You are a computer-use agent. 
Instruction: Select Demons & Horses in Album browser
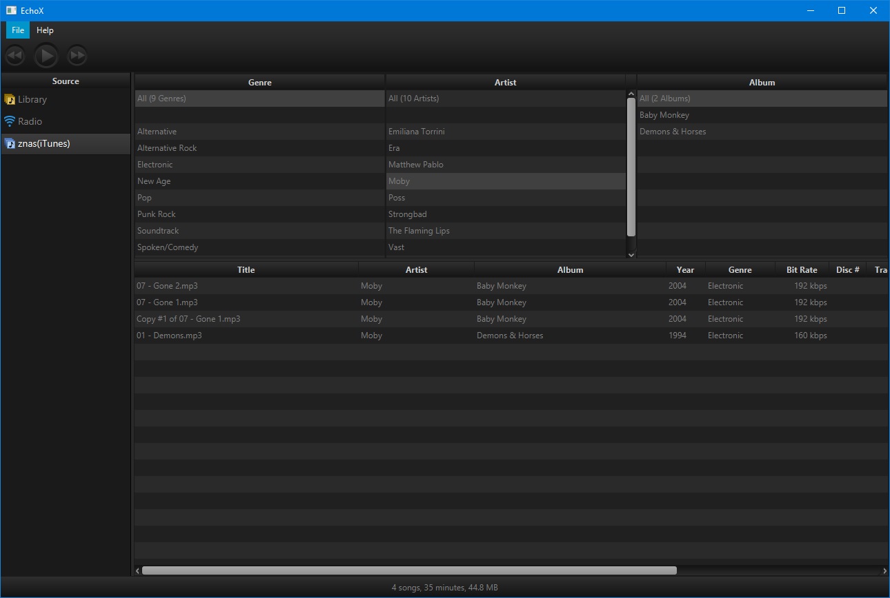762,132
